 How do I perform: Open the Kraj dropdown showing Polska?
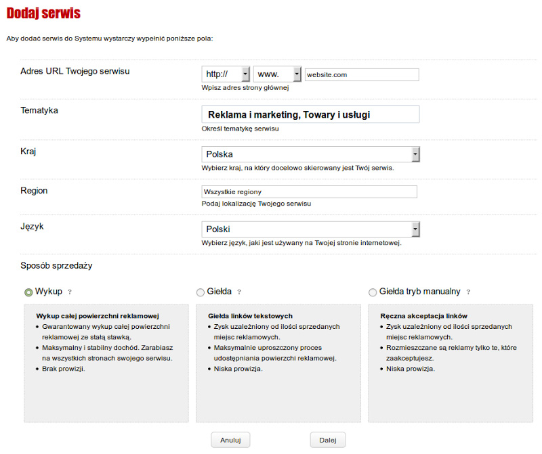point(311,154)
